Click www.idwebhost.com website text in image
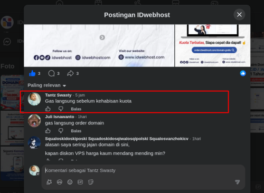 coord(145,57)
